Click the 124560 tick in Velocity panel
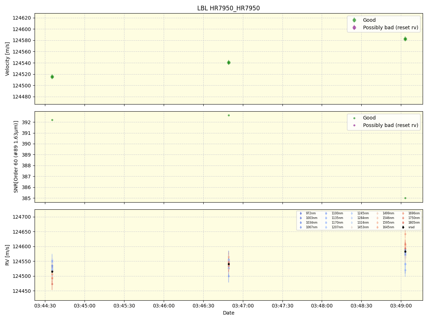The width and height of the screenshot is (428, 321). 22,52
